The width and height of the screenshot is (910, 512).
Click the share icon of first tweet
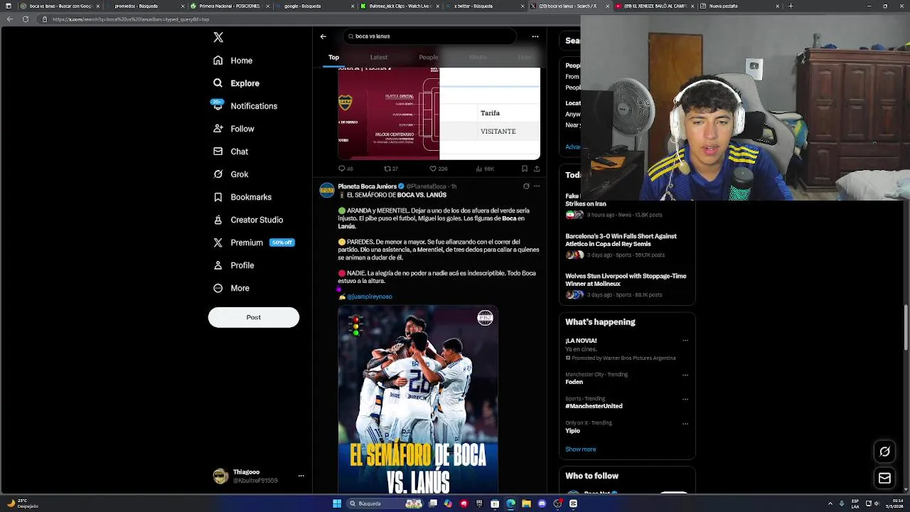[537, 169]
